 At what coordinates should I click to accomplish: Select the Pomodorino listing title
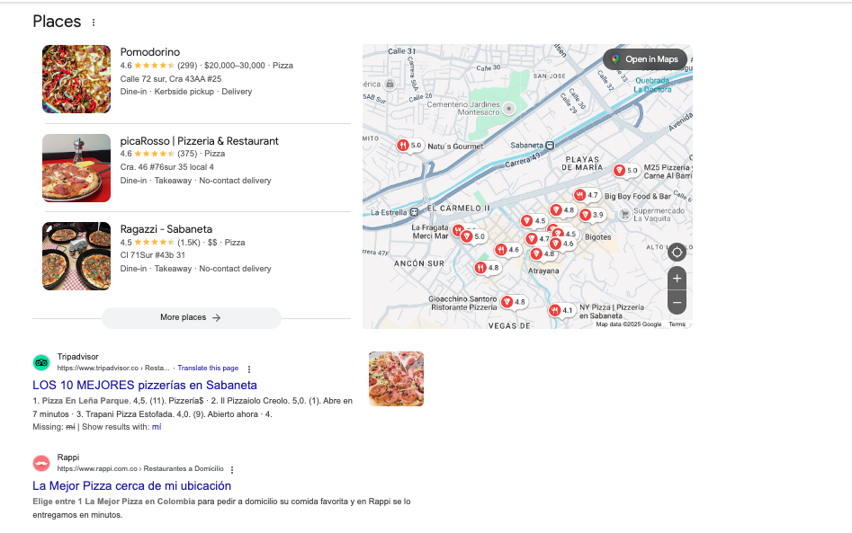point(149,51)
